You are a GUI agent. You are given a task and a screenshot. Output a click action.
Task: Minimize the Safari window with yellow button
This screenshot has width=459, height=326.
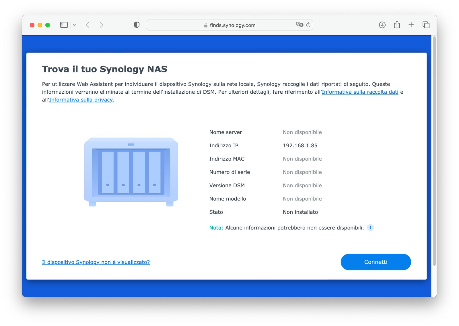coord(40,25)
